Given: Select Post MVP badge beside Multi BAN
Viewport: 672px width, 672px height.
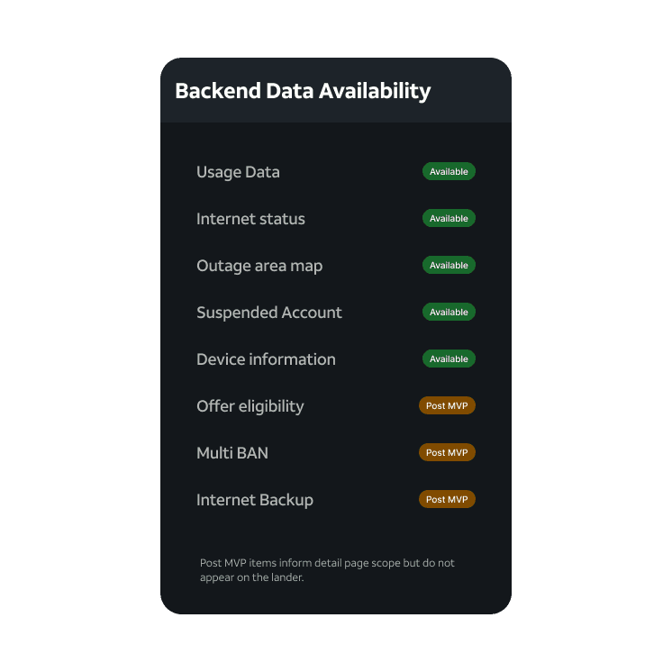Looking at the screenshot, I should [447, 452].
